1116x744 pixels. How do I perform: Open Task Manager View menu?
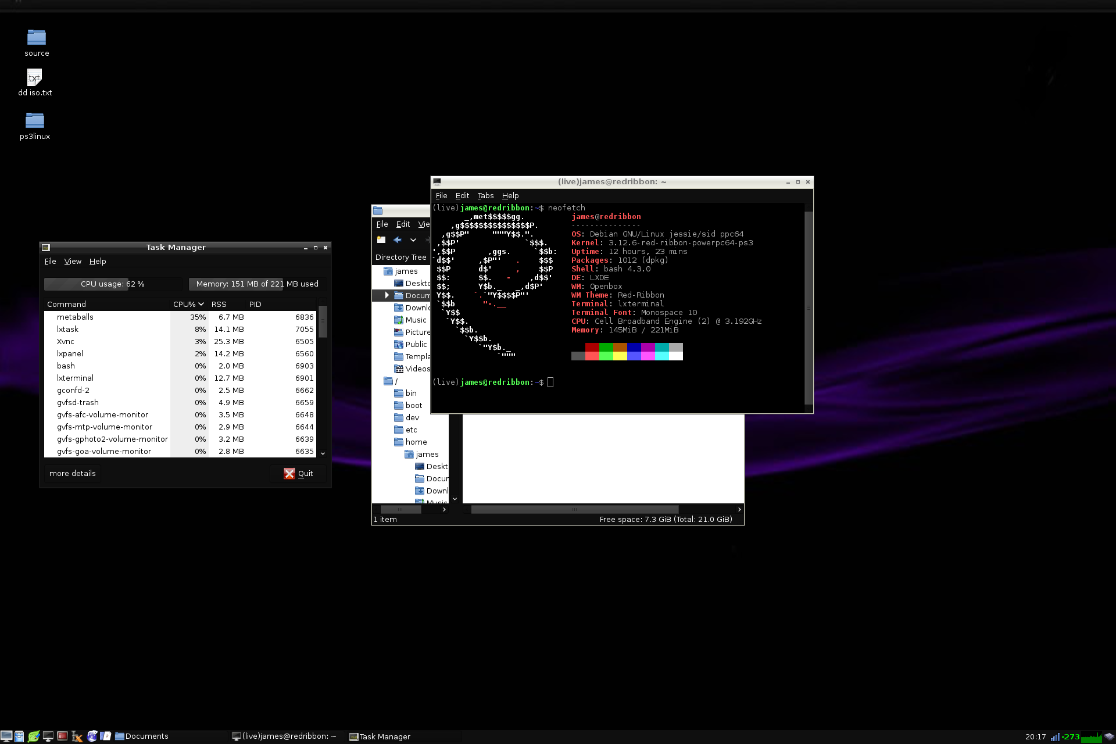point(73,262)
